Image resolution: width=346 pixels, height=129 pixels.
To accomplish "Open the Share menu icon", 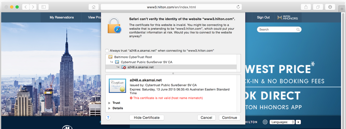I will [306, 7].
